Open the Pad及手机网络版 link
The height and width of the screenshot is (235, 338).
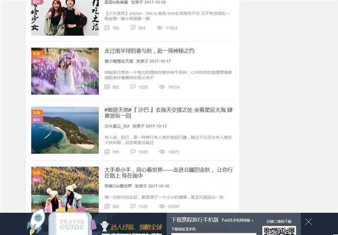tap(237, 220)
